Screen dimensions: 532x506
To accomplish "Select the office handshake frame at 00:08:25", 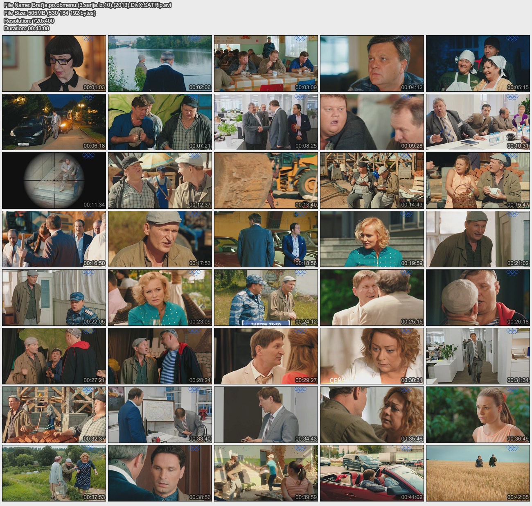I will pyautogui.click(x=266, y=122).
